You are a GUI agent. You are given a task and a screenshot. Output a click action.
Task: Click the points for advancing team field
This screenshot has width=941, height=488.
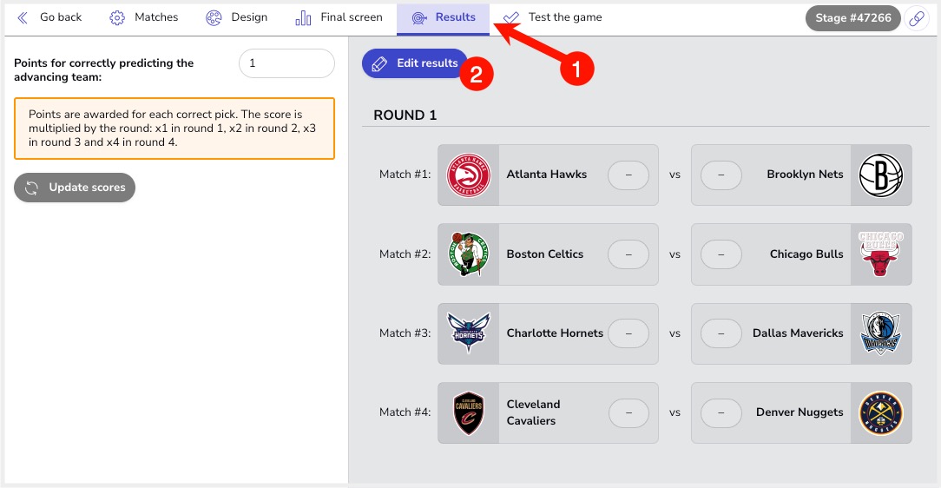pos(286,63)
